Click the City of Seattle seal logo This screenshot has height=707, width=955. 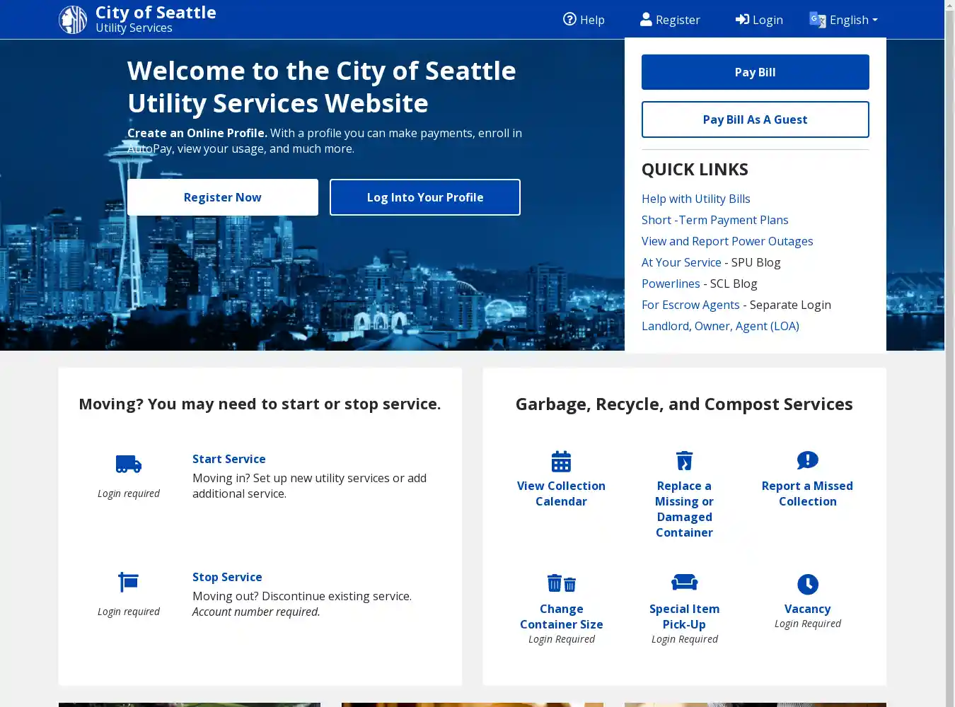coord(73,20)
